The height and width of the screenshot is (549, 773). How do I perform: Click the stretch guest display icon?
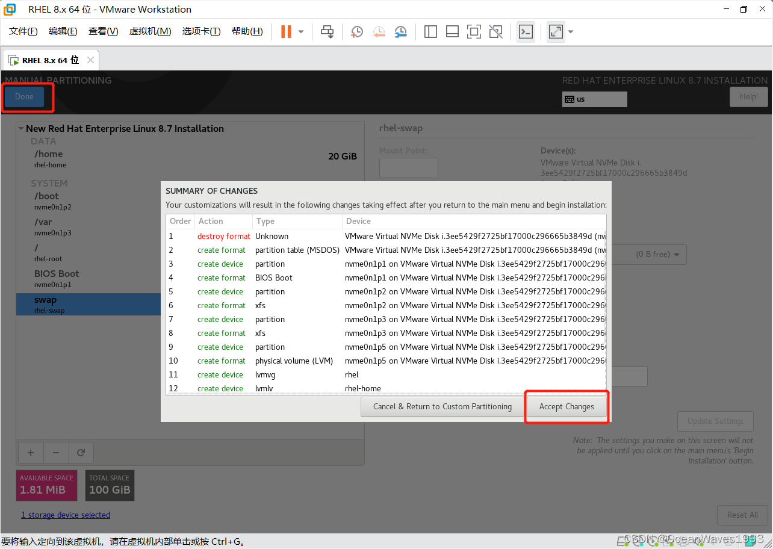[x=556, y=31]
